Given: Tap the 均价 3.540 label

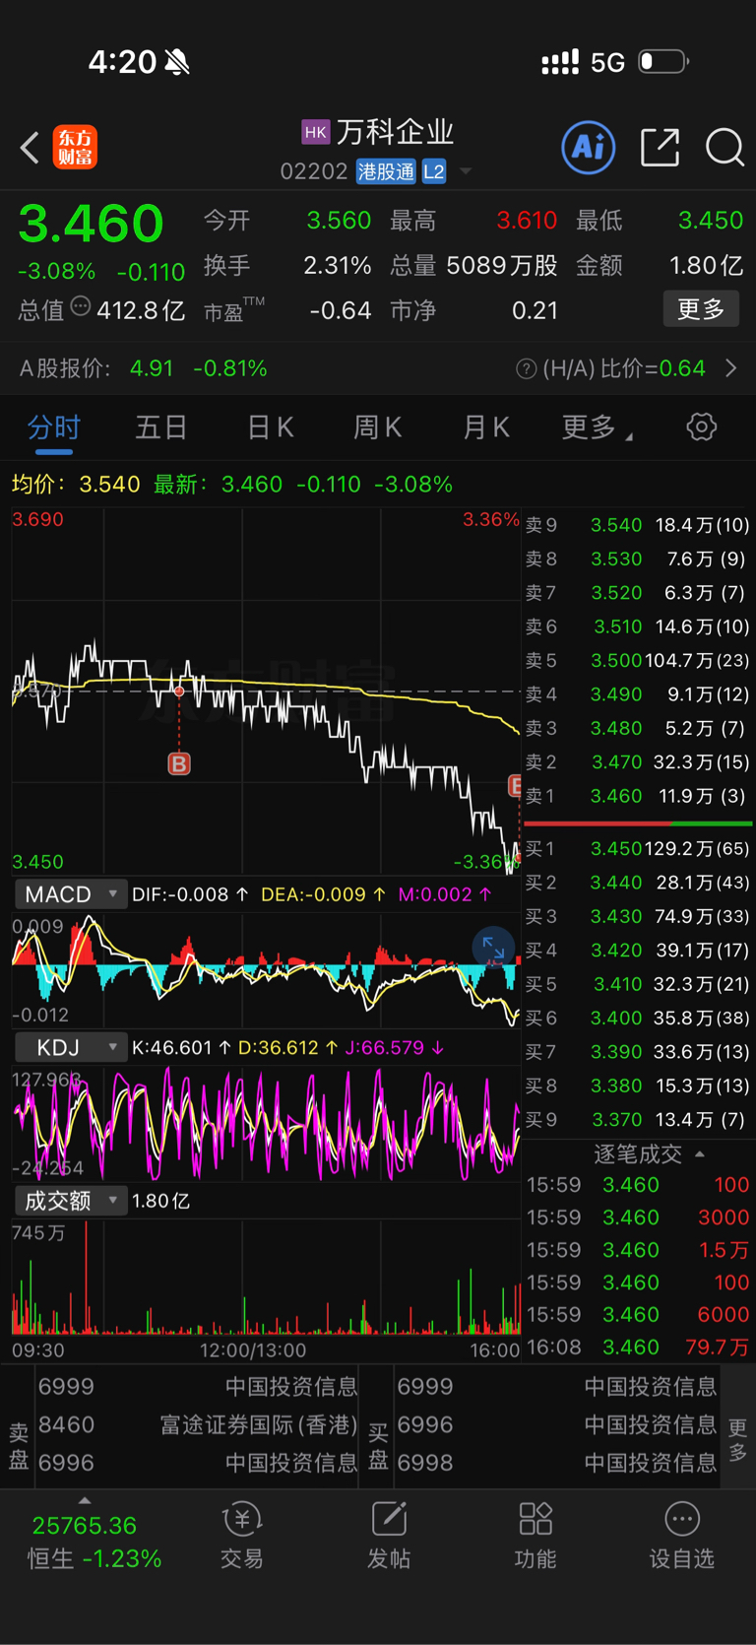Looking at the screenshot, I should pyautogui.click(x=76, y=484).
